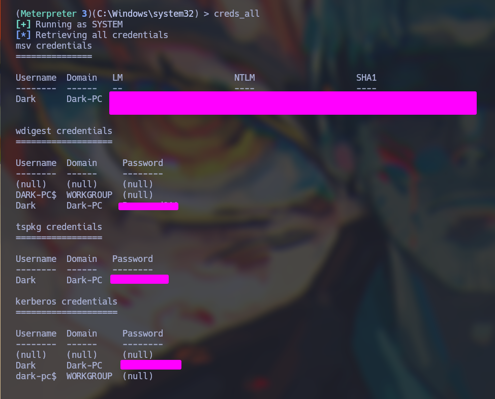Screen dimensions: 495x399
Task: Click the '[+] Running as SYSTEM' line
Action: 70,24
